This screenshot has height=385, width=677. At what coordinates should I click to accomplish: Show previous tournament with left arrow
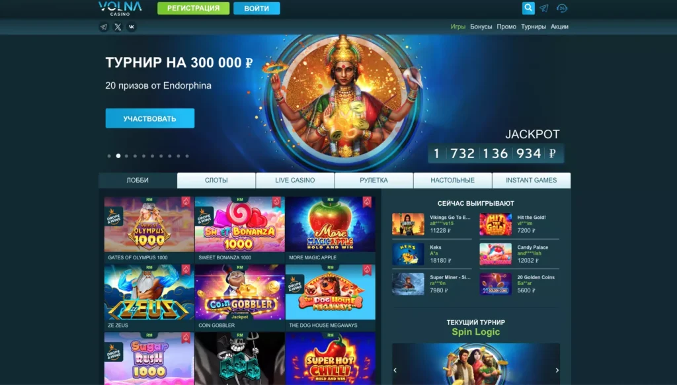click(395, 370)
